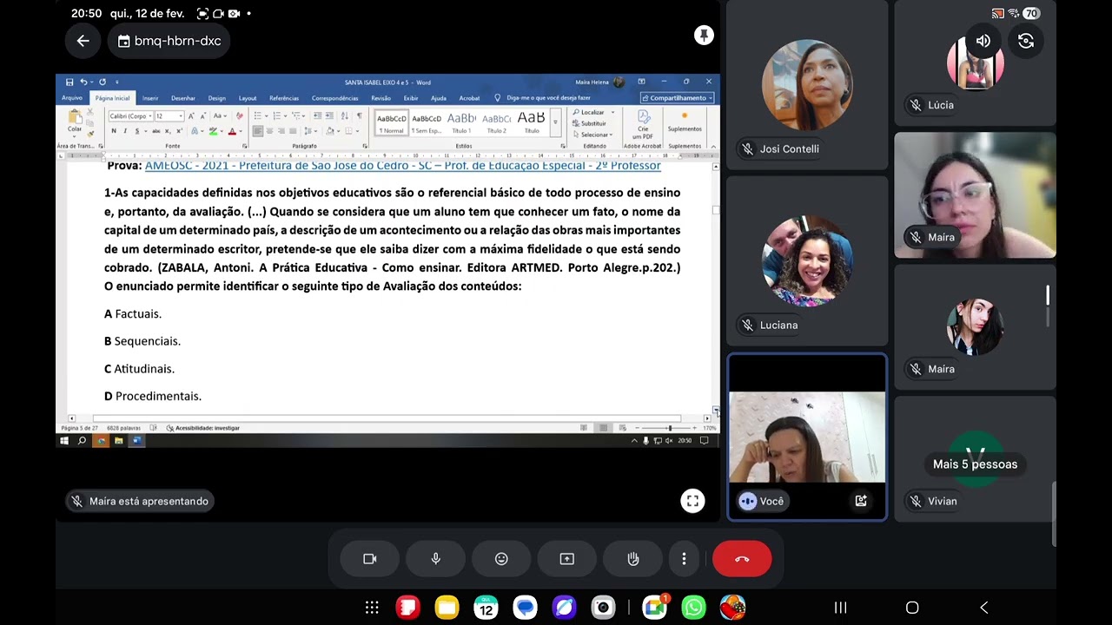Unpin the presentation with pin icon
Screen dimensions: 1112x625
pos(704,35)
